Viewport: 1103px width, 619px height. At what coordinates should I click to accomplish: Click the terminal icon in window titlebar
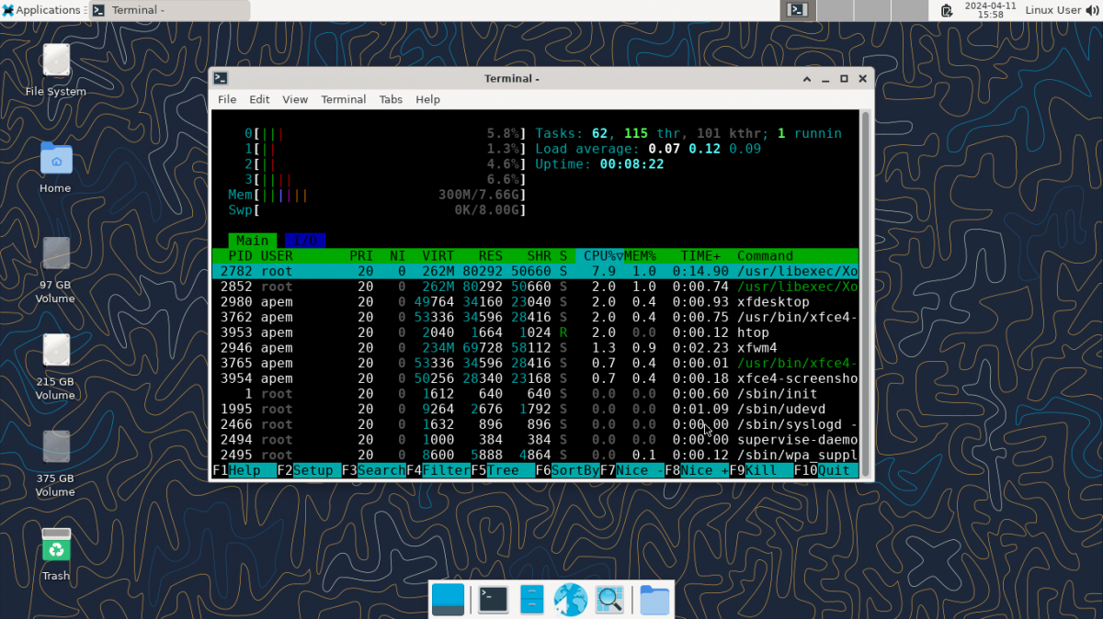(x=221, y=79)
